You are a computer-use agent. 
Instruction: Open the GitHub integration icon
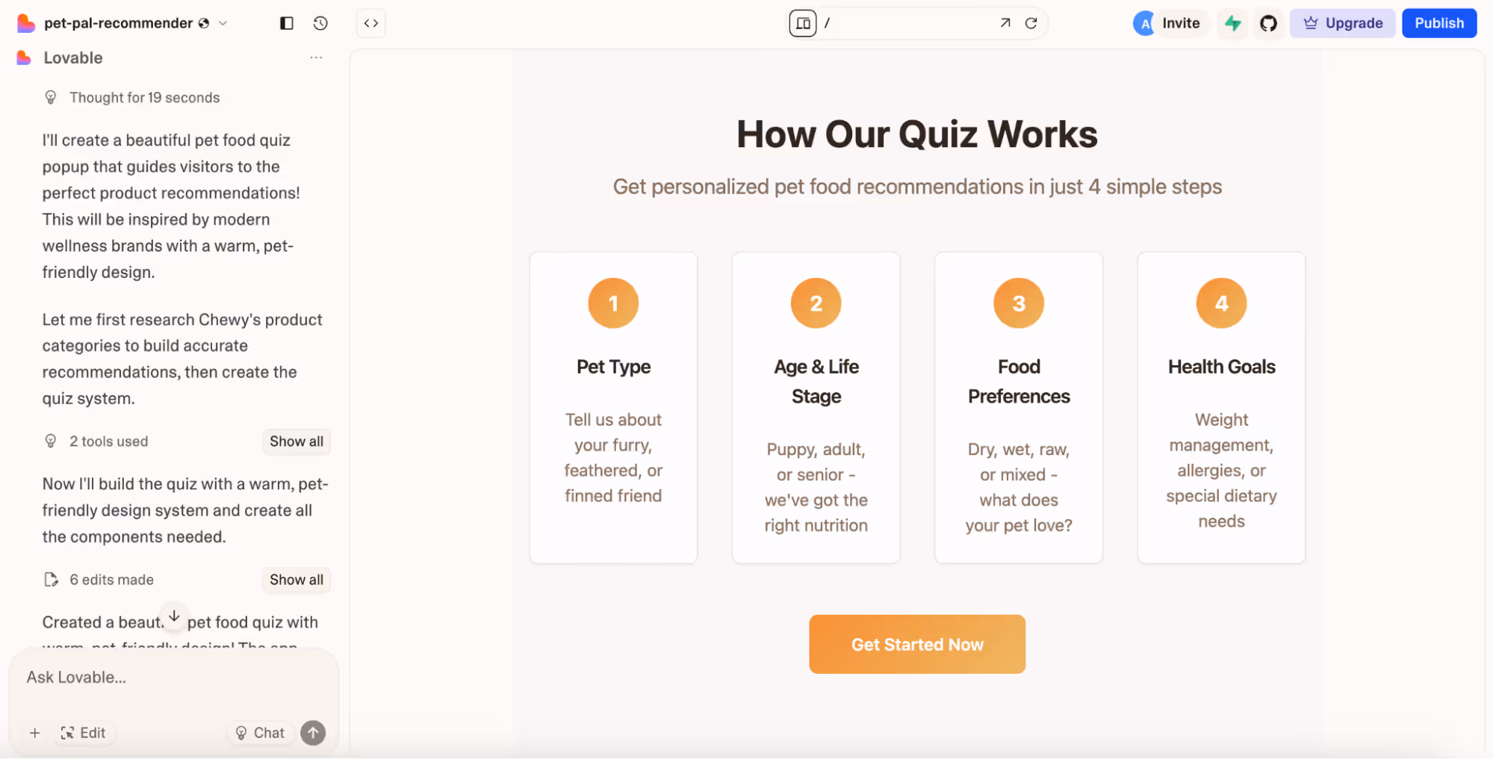point(1267,23)
